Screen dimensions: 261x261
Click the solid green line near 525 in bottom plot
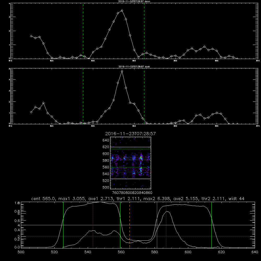click(63, 225)
